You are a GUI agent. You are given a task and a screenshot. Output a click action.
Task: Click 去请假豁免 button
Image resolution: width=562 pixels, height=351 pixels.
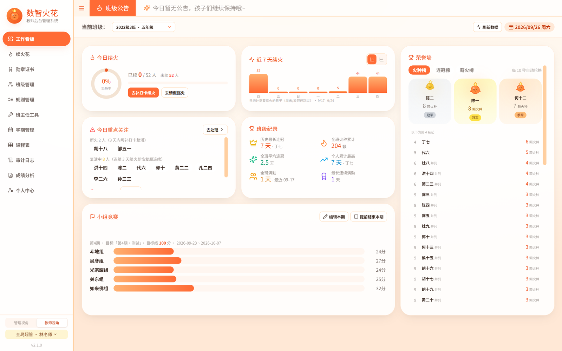pos(175,93)
